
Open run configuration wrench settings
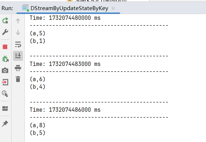5,32
